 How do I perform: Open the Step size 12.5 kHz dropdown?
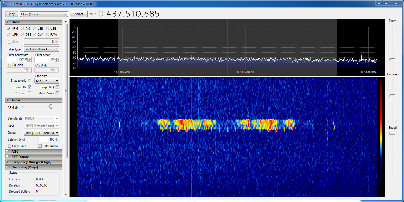[x=47, y=81]
